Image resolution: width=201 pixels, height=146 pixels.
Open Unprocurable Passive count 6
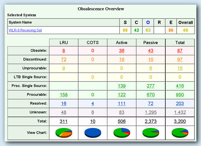click(151, 68)
